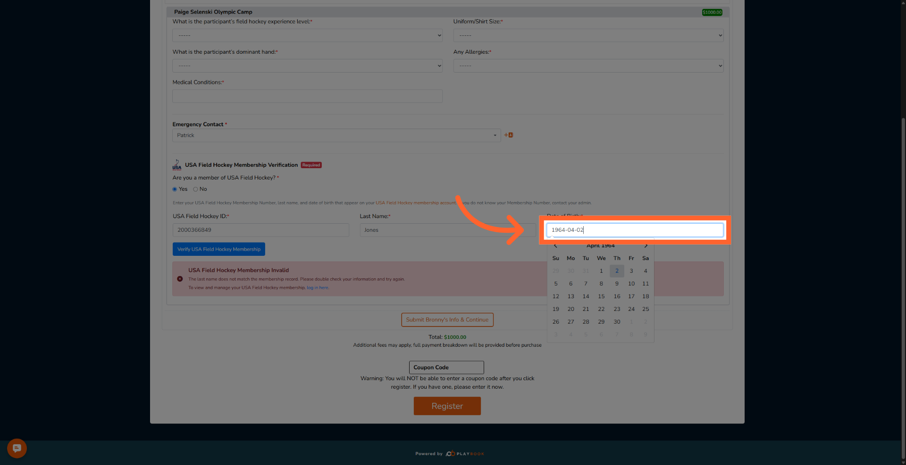
Task: Add a new emergency contact
Action: pyautogui.click(x=509, y=135)
